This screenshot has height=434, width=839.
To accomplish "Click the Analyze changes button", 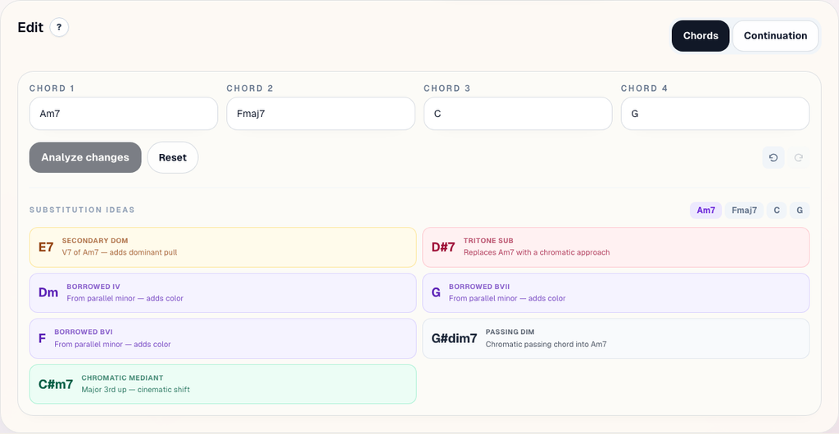I will pos(85,158).
